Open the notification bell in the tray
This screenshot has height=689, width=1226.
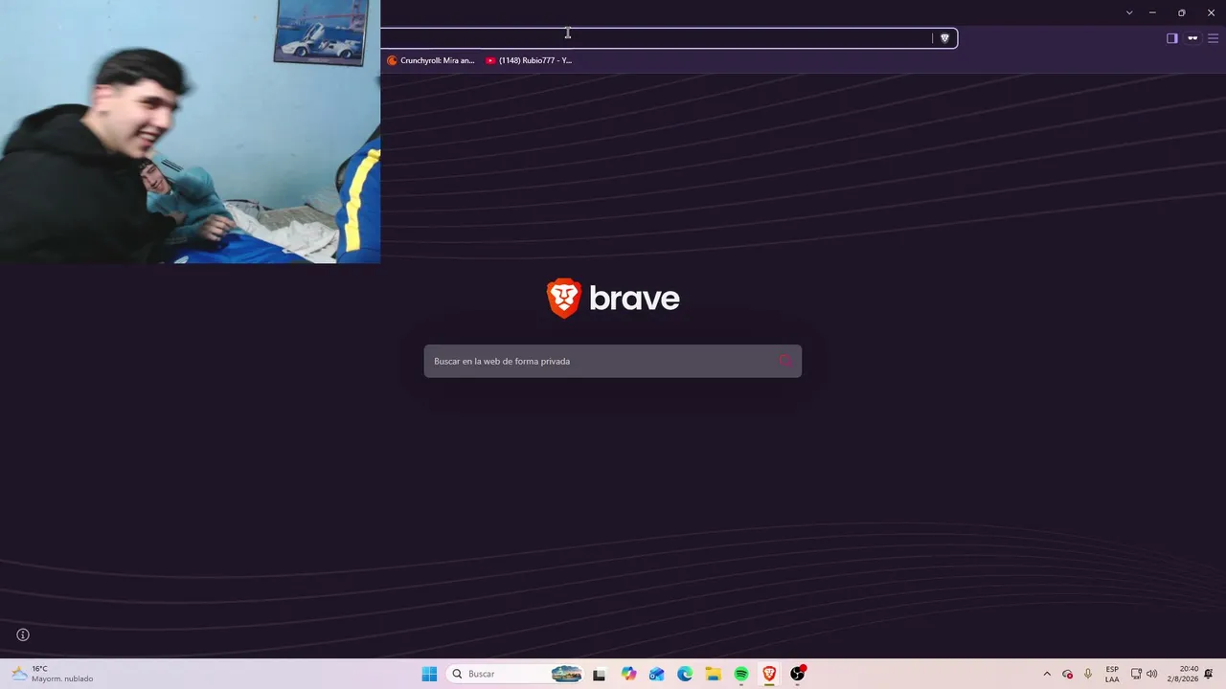(1210, 674)
